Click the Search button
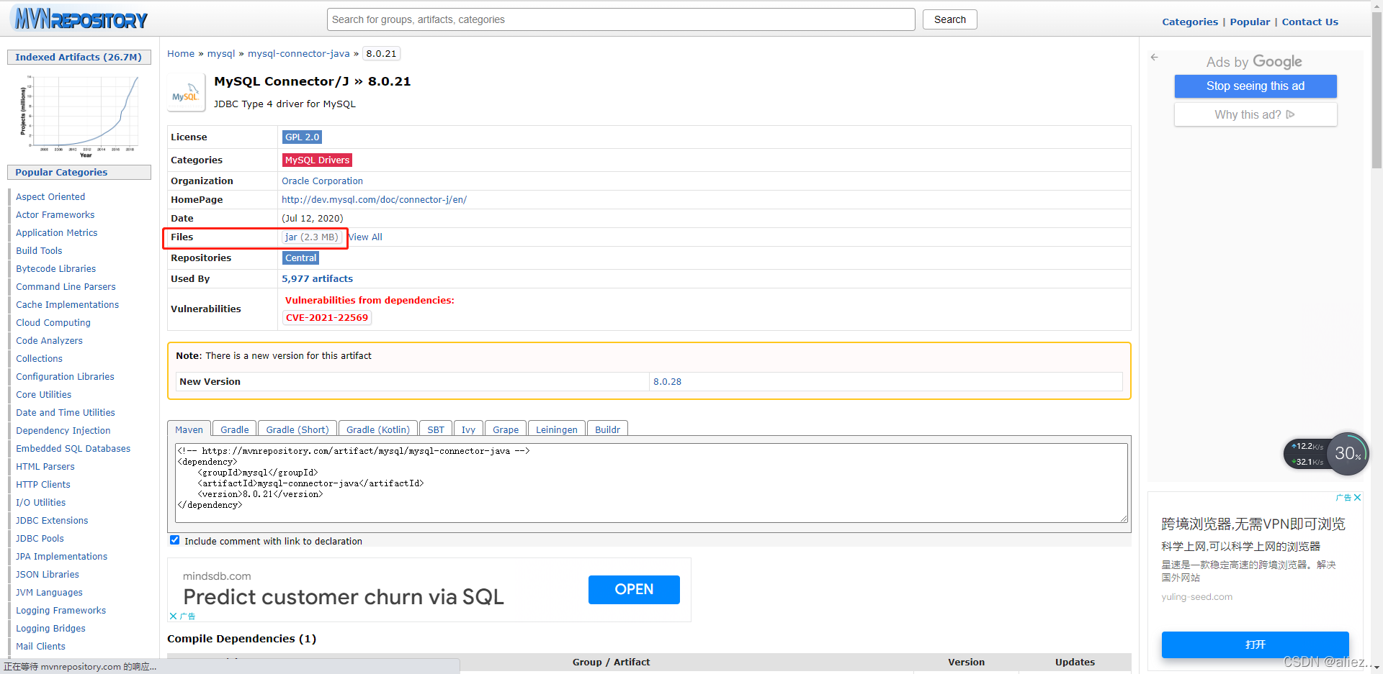This screenshot has height=674, width=1383. pyautogui.click(x=949, y=19)
